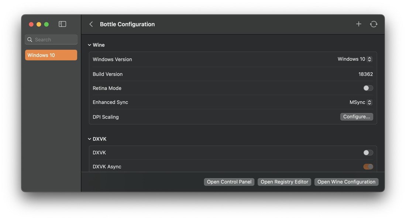The image size is (406, 220).
Task: Toggle the sidebar visibility icon
Action: [x=62, y=24]
